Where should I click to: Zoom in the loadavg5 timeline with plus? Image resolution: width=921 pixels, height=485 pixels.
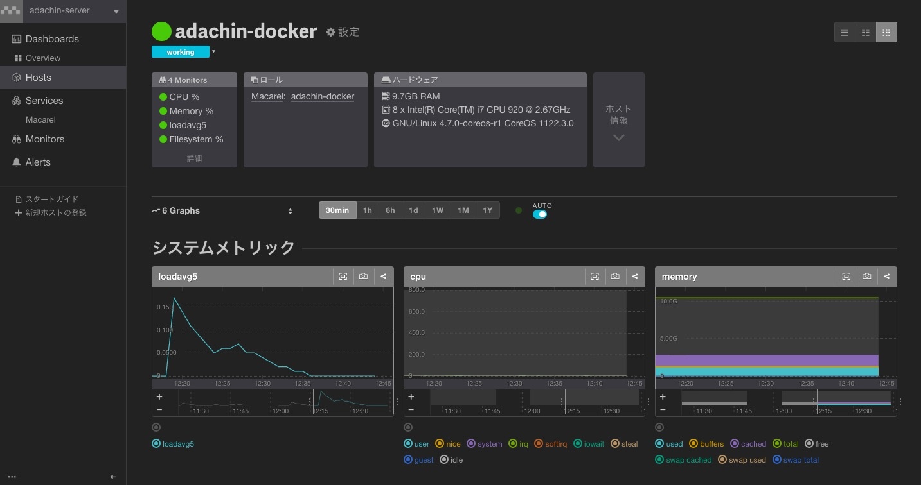[159, 397]
